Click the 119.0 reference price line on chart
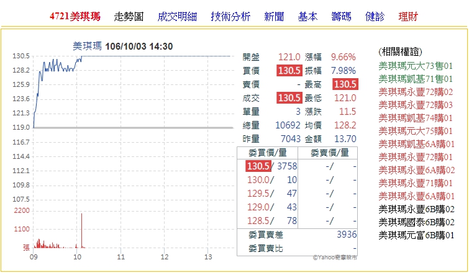469x273 pixels. [134, 128]
